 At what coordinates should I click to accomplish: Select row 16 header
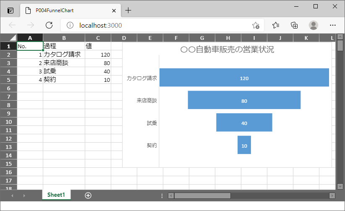[x=8, y=172]
